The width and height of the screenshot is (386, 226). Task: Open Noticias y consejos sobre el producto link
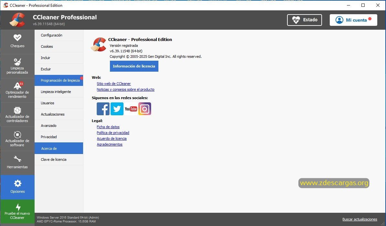coord(125,89)
